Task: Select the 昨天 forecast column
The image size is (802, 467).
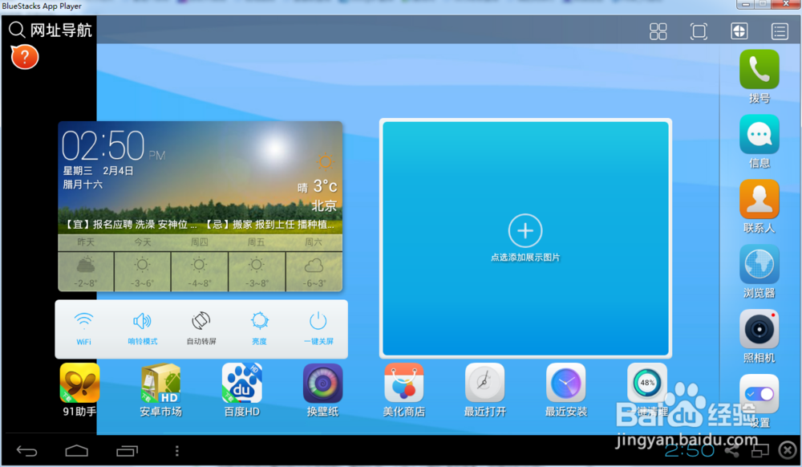Action: coord(86,263)
